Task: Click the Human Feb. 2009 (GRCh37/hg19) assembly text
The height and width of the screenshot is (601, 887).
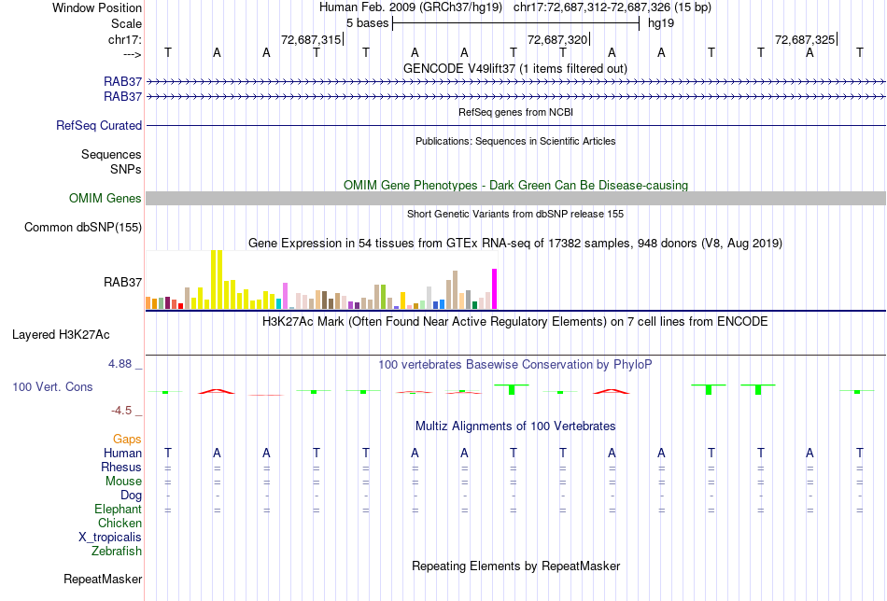Action: coord(411,7)
